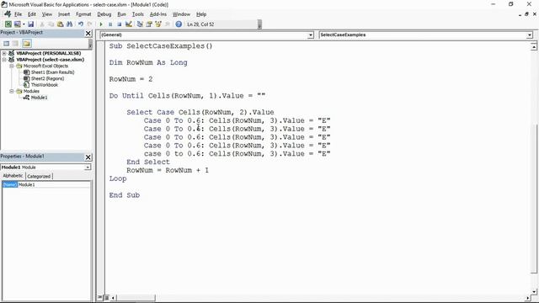Image resolution: width=539 pixels, height=303 pixels.
Task: Click the code window horizontal scrollbar thumb
Action: click(136, 297)
